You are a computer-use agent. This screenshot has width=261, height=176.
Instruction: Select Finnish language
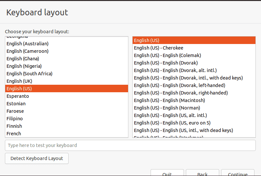(x=67, y=126)
